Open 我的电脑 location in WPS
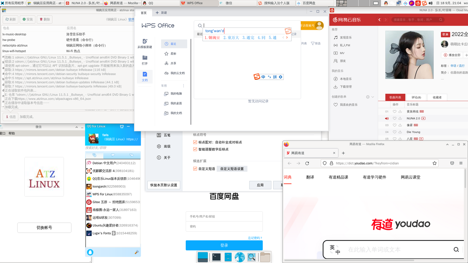The image size is (468, 263). coord(173,94)
